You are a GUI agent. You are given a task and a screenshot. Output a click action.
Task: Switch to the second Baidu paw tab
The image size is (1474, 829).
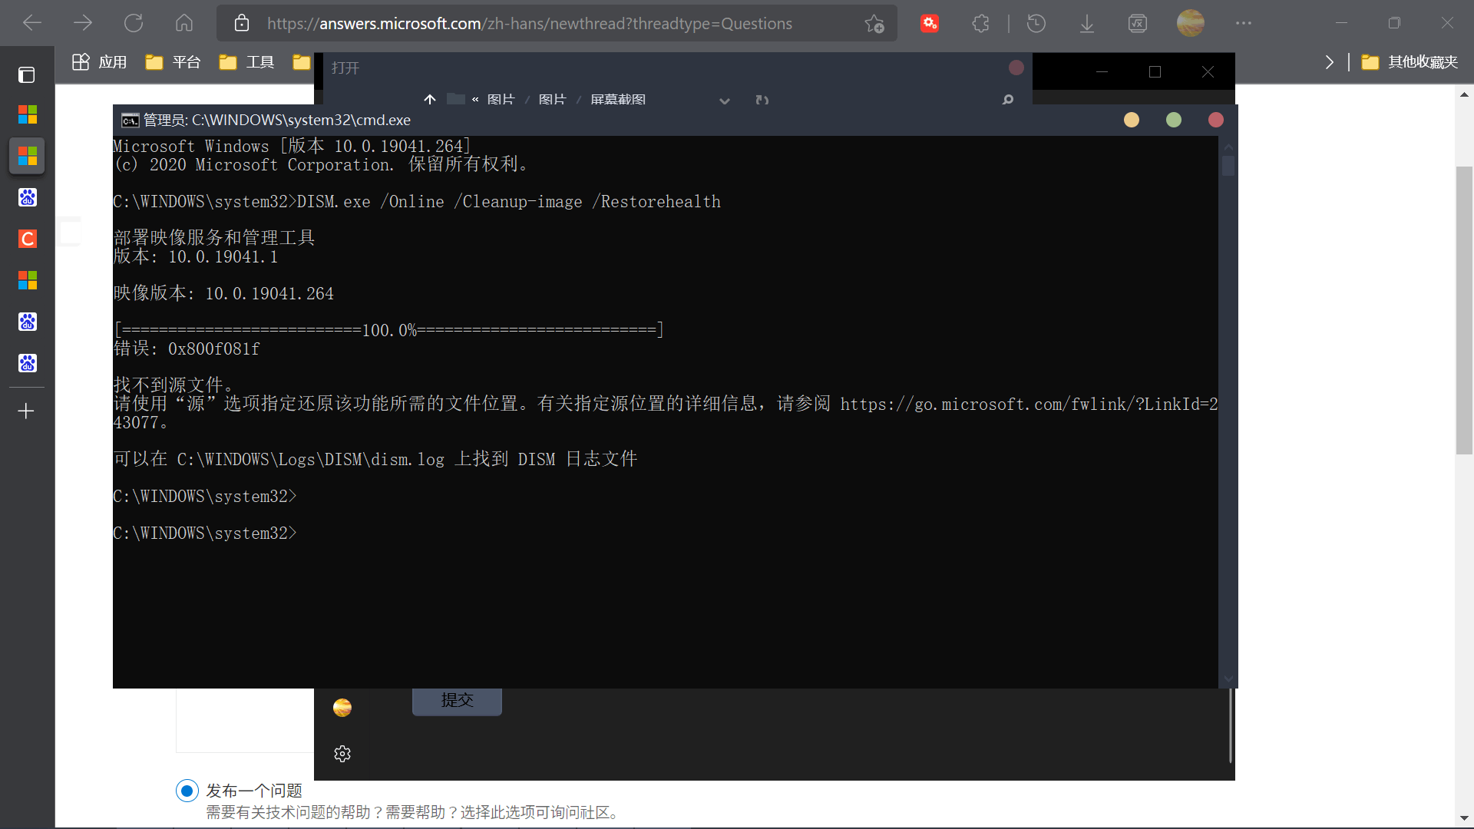[x=27, y=322]
